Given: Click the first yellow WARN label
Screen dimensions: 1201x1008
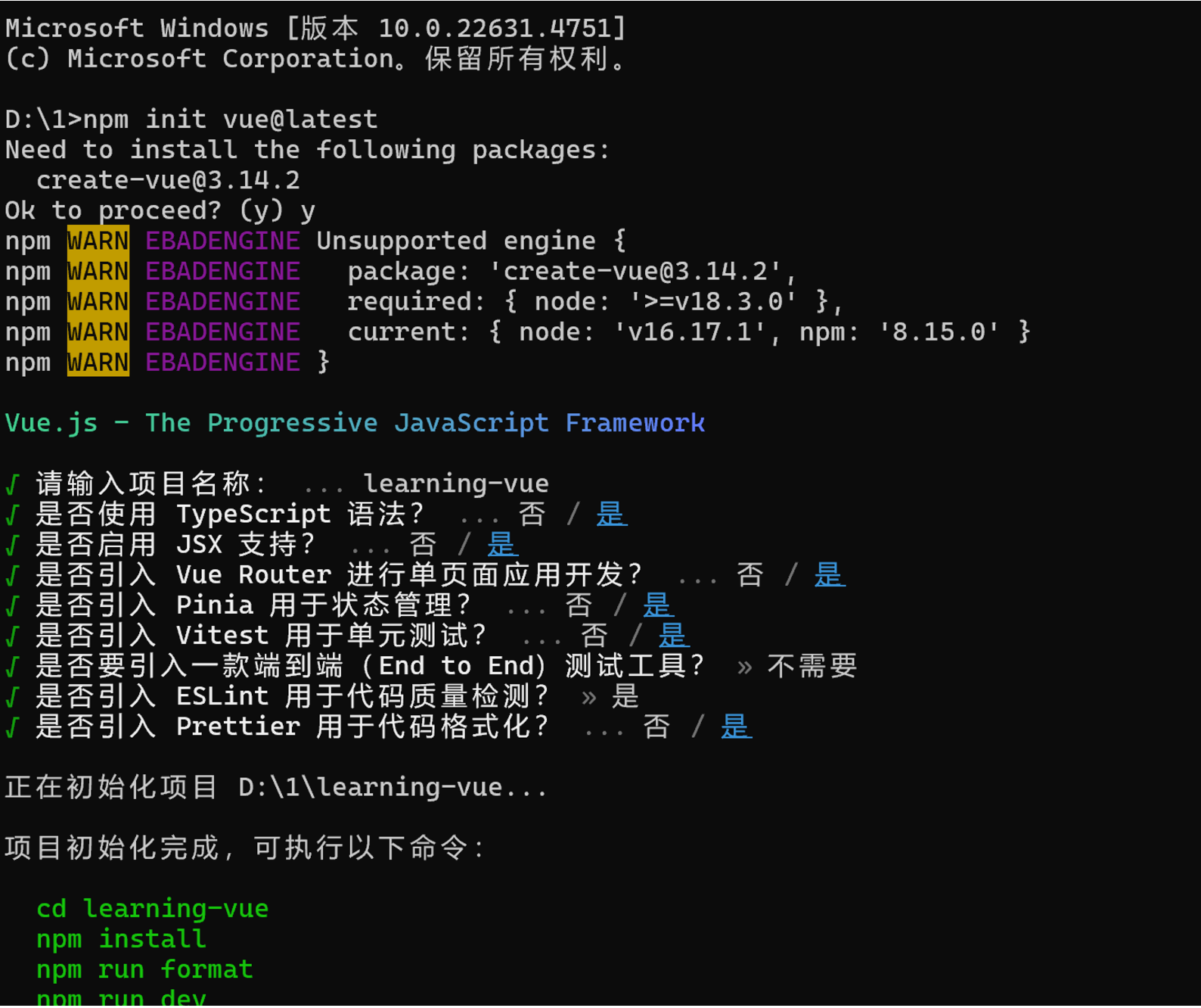Looking at the screenshot, I should click(x=98, y=241).
